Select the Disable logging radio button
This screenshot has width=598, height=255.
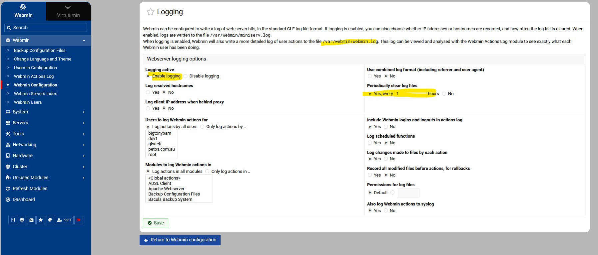click(x=185, y=76)
